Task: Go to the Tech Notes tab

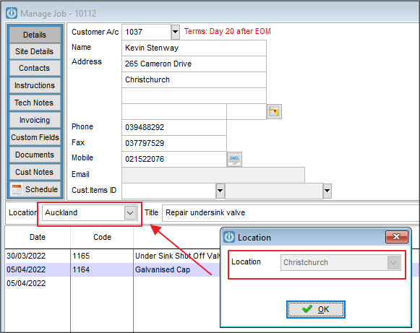Action: pos(35,103)
